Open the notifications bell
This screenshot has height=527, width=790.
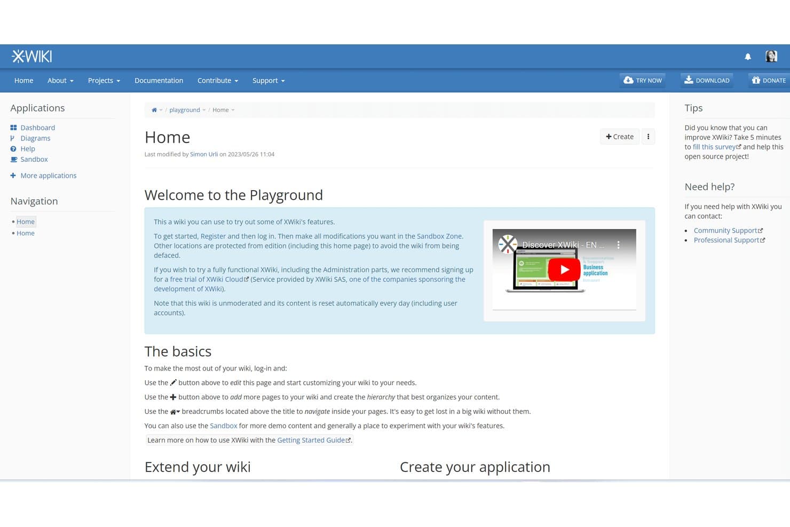748,57
